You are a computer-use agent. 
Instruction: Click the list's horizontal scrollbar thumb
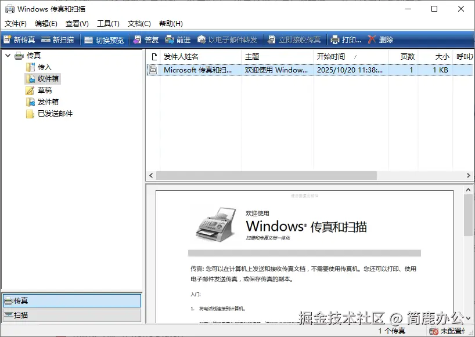(267, 175)
